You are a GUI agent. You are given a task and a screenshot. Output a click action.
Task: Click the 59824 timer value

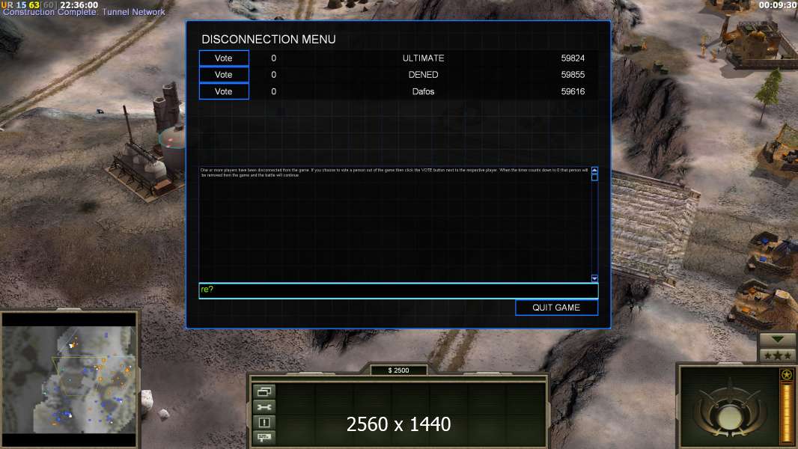pos(573,58)
